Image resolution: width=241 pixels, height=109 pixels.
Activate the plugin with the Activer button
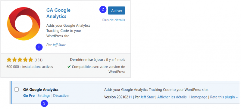(x=117, y=11)
